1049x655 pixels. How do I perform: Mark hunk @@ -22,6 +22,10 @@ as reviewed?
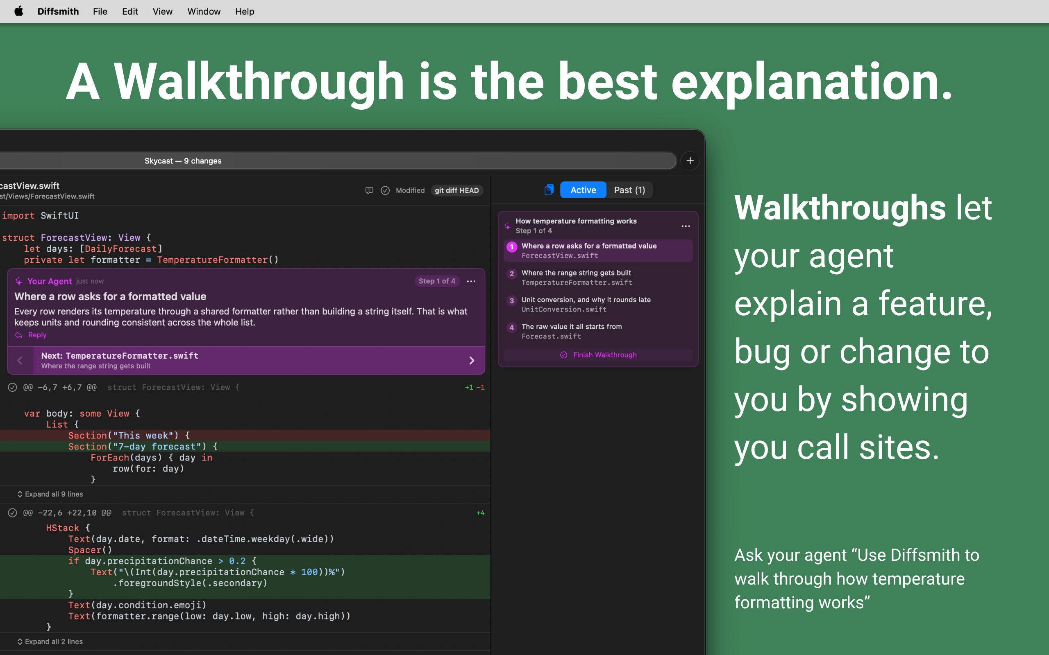click(x=13, y=513)
